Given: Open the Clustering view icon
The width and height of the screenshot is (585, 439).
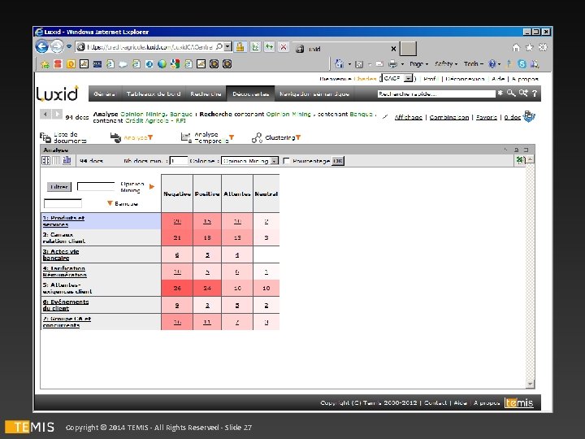Looking at the screenshot, I should 257,137.
